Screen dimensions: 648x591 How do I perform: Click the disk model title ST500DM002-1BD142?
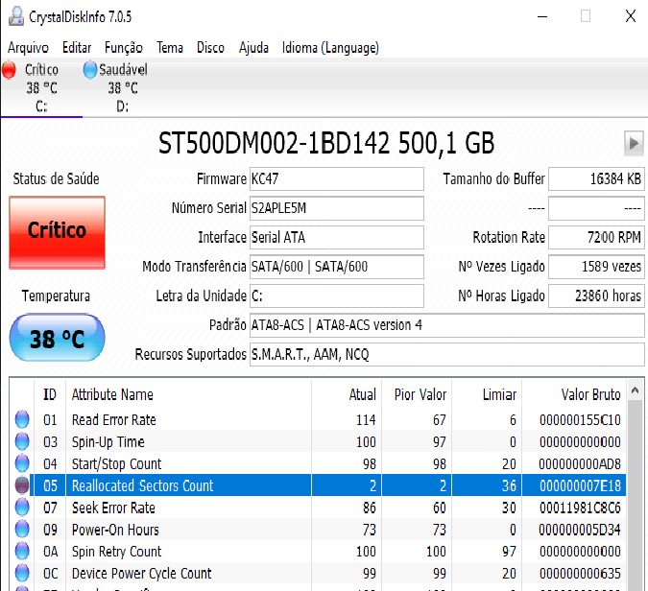click(x=274, y=143)
